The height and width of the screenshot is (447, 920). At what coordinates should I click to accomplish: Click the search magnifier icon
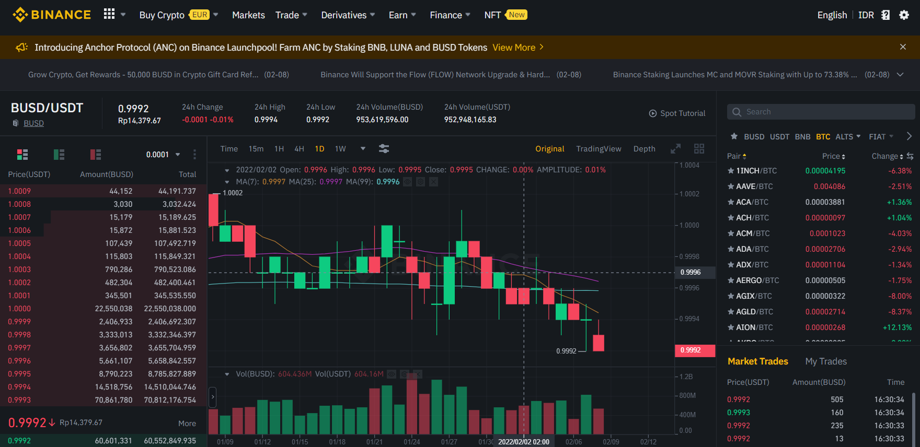click(737, 112)
